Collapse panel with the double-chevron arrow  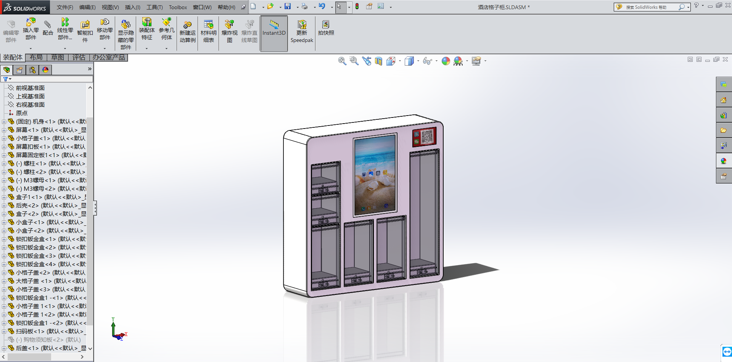[90, 69]
